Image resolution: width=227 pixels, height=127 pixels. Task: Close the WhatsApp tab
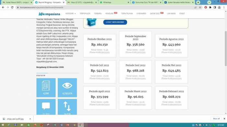click(x=128, y=3)
